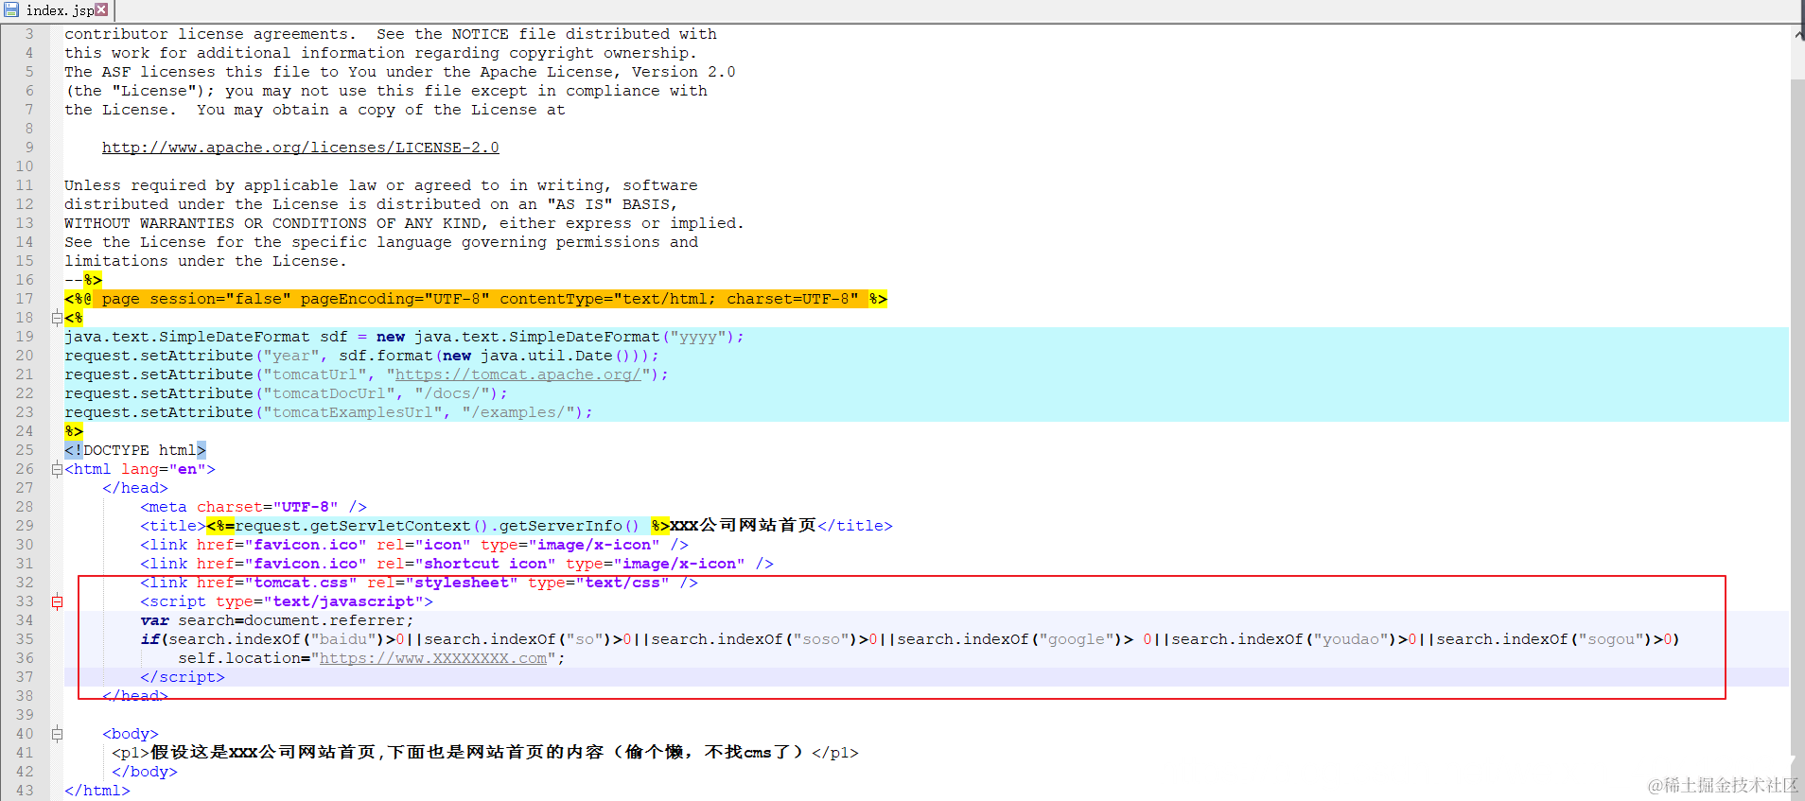1805x801 pixels.
Task: Collapse the html block fold marker at line 26
Action: pyautogui.click(x=57, y=469)
